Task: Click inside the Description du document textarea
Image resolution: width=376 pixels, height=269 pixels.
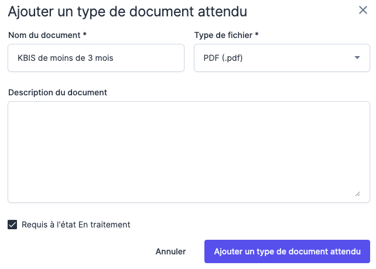Action: [x=187, y=152]
